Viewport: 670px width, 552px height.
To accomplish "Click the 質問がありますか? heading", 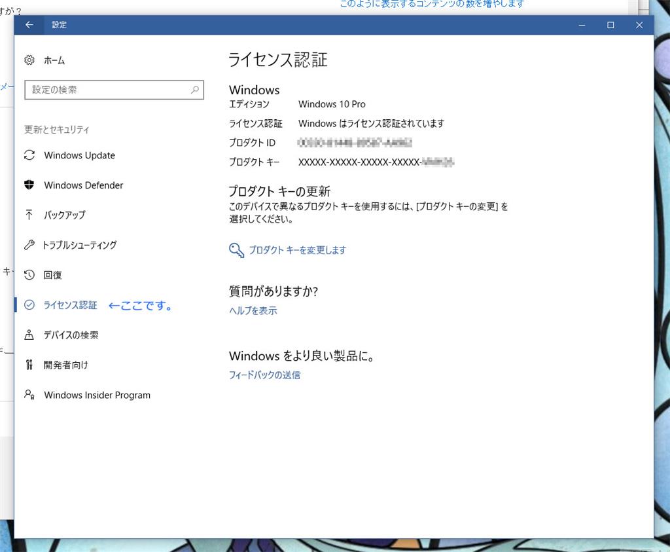I will pos(273,291).
